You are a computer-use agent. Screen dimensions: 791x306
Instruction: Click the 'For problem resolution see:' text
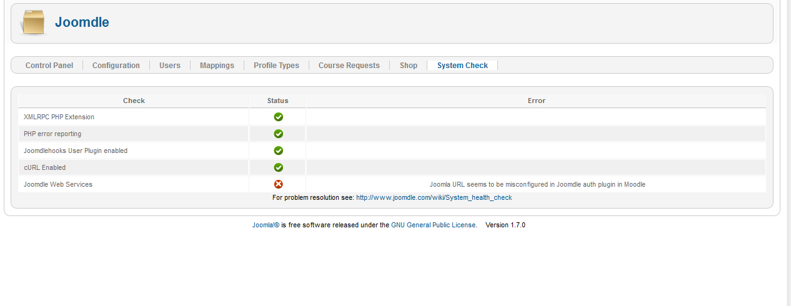[313, 197]
